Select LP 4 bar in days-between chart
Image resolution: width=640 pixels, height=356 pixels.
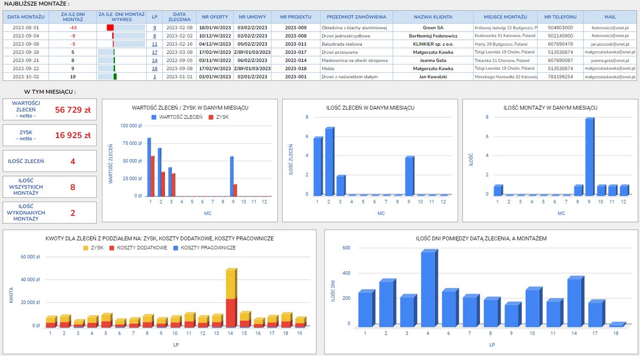click(429, 289)
